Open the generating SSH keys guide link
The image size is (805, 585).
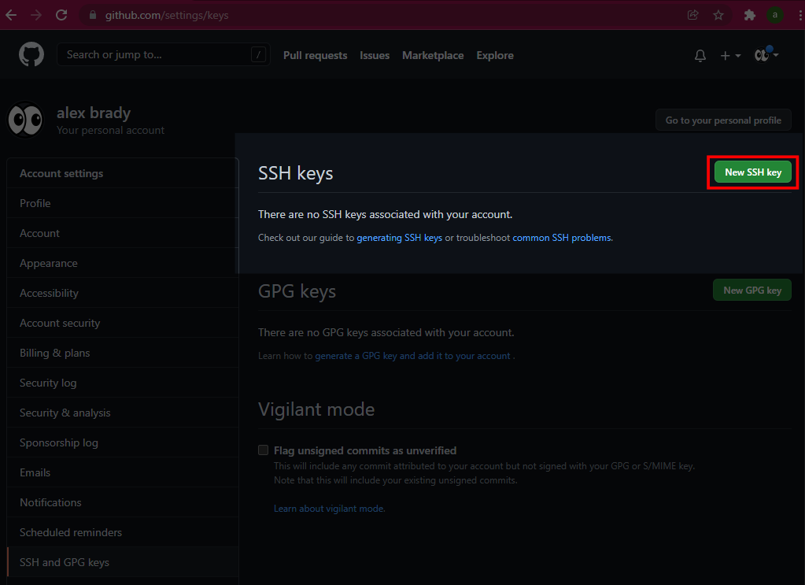tap(400, 238)
